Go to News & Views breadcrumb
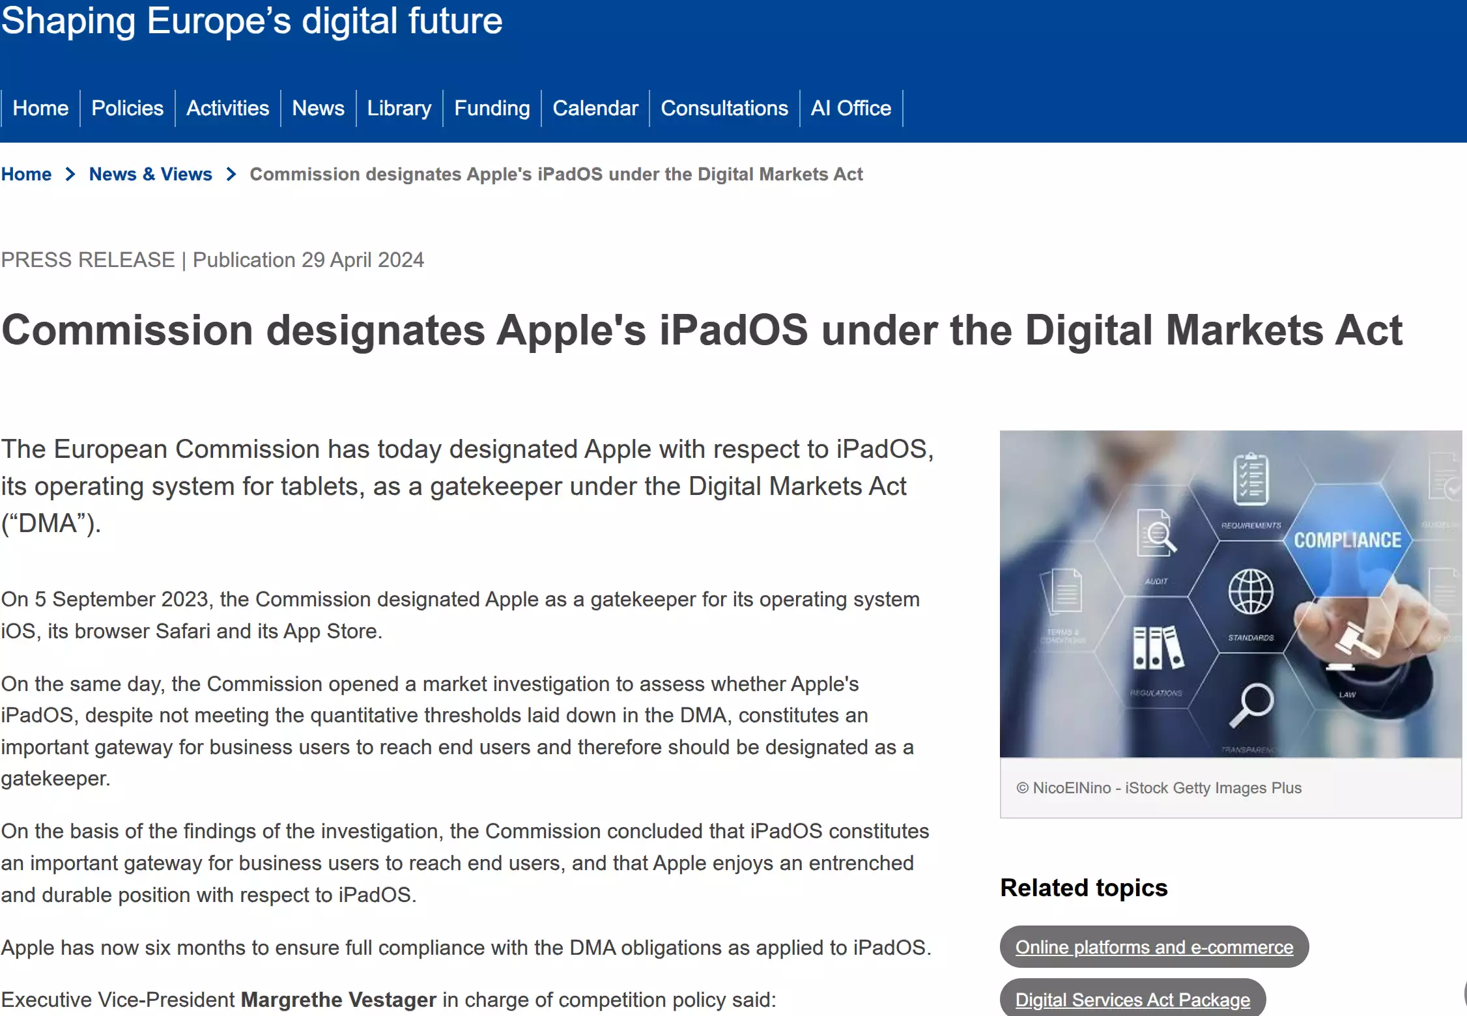Screen dimensions: 1467x1016 pyautogui.click(x=150, y=175)
